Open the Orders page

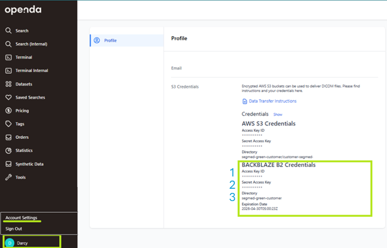pos(22,137)
